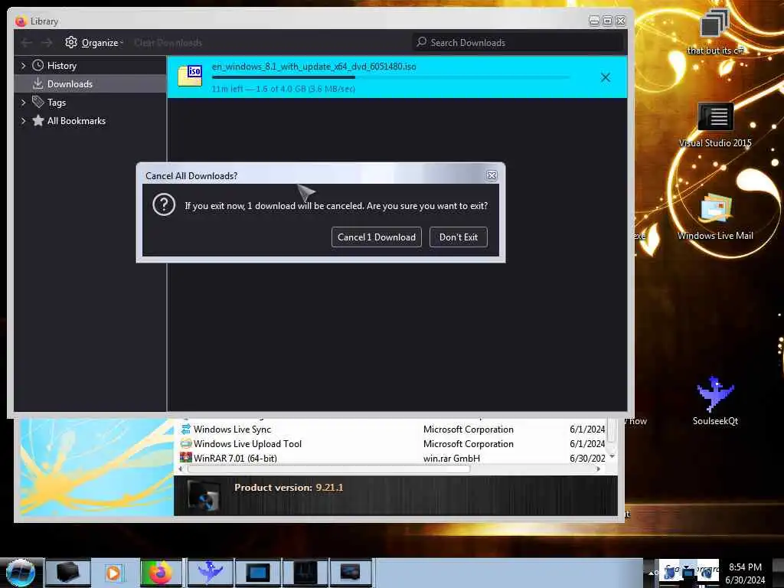
Task: Click the Library forward arrow
Action: 47,43
